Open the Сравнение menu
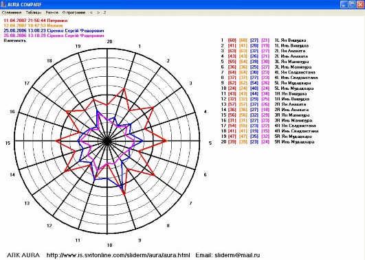The image size is (365, 260). 12,12
